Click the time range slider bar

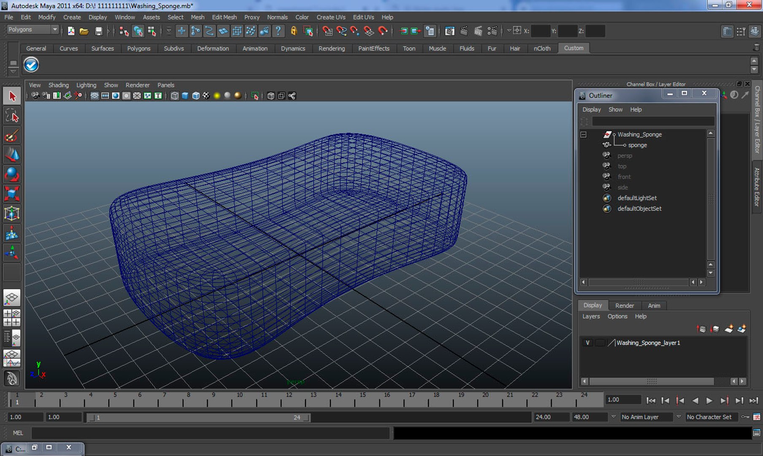pos(198,418)
